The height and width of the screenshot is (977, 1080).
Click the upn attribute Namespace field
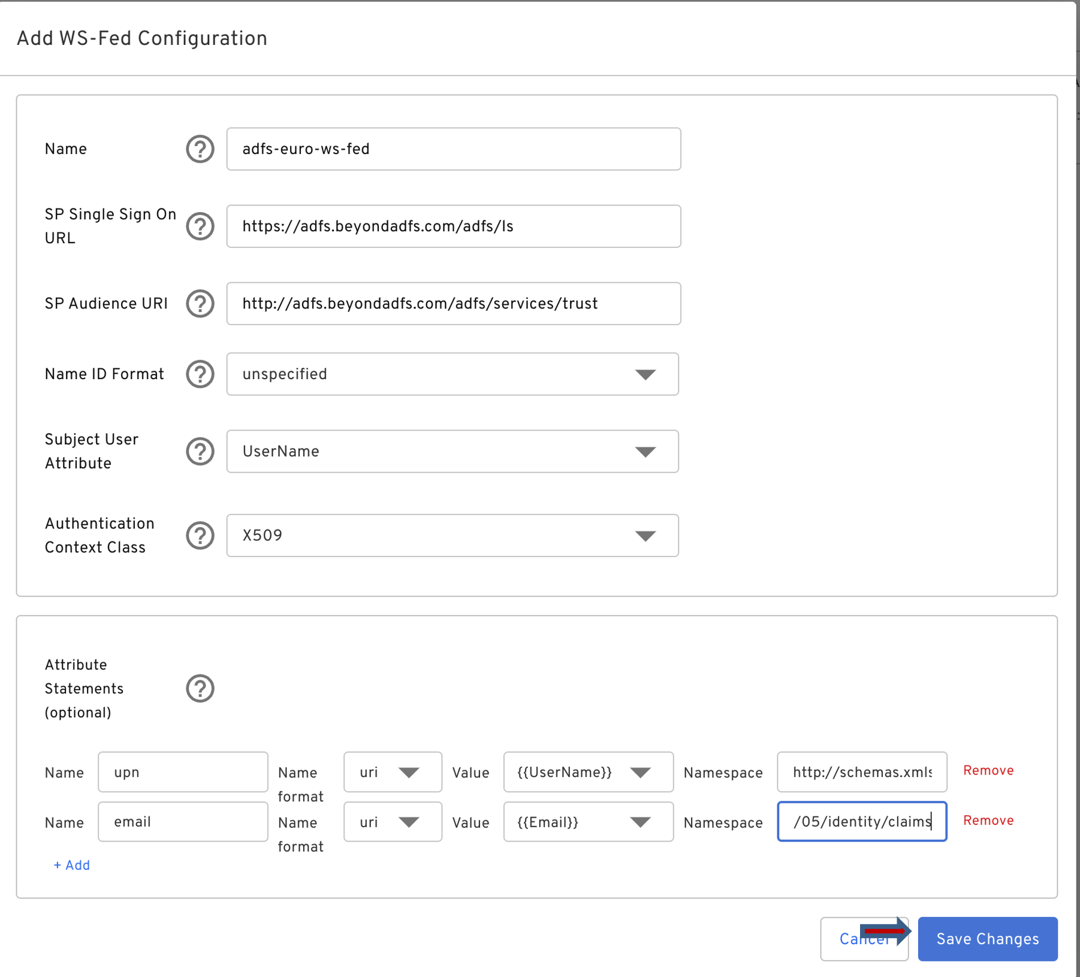(861, 772)
